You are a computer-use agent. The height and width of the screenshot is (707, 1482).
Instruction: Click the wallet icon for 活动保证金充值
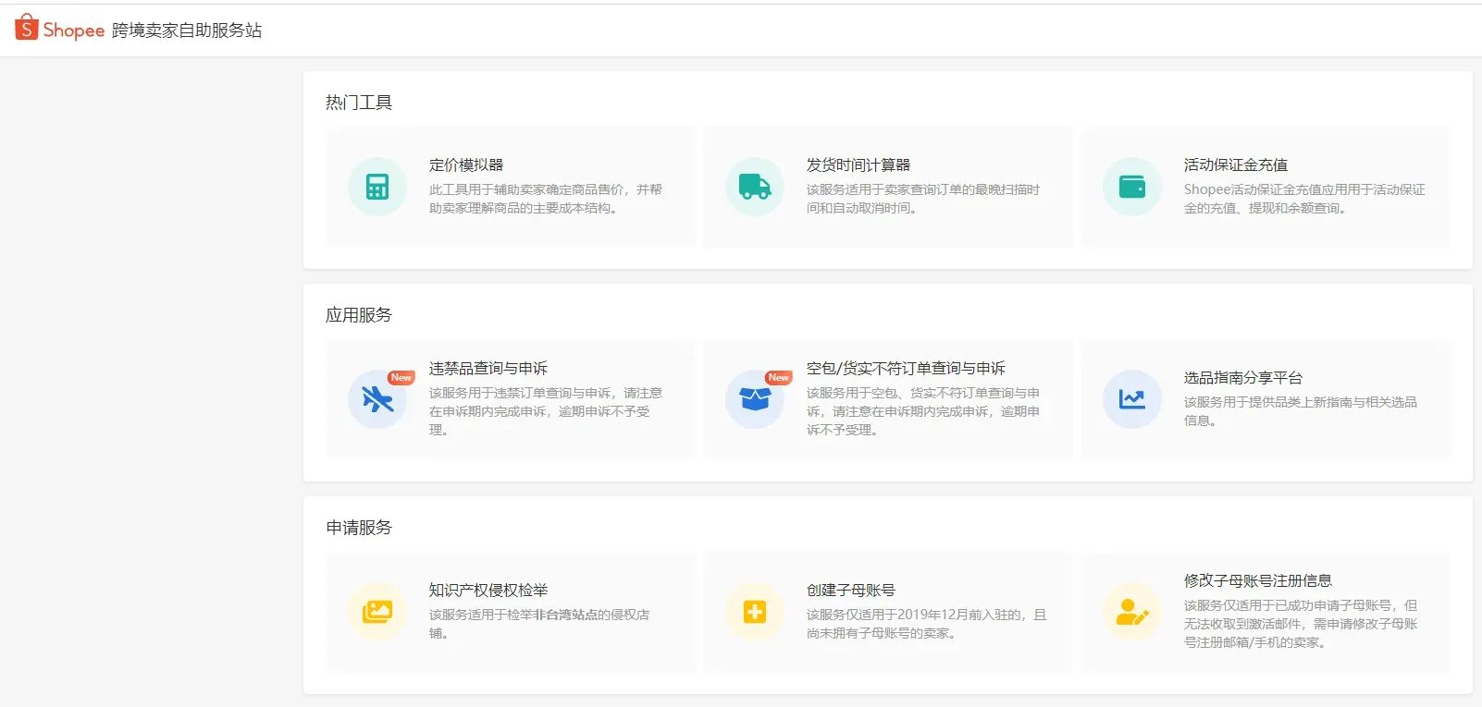click(x=1132, y=187)
